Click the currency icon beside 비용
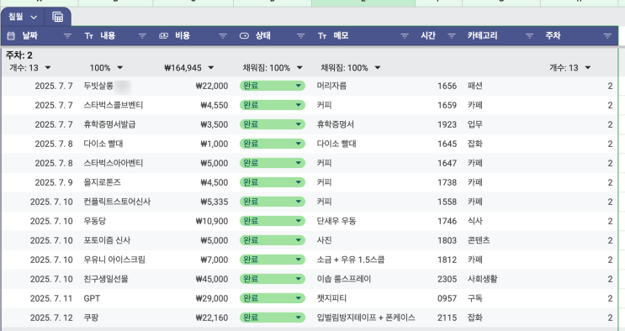The image size is (625, 331). tap(163, 36)
